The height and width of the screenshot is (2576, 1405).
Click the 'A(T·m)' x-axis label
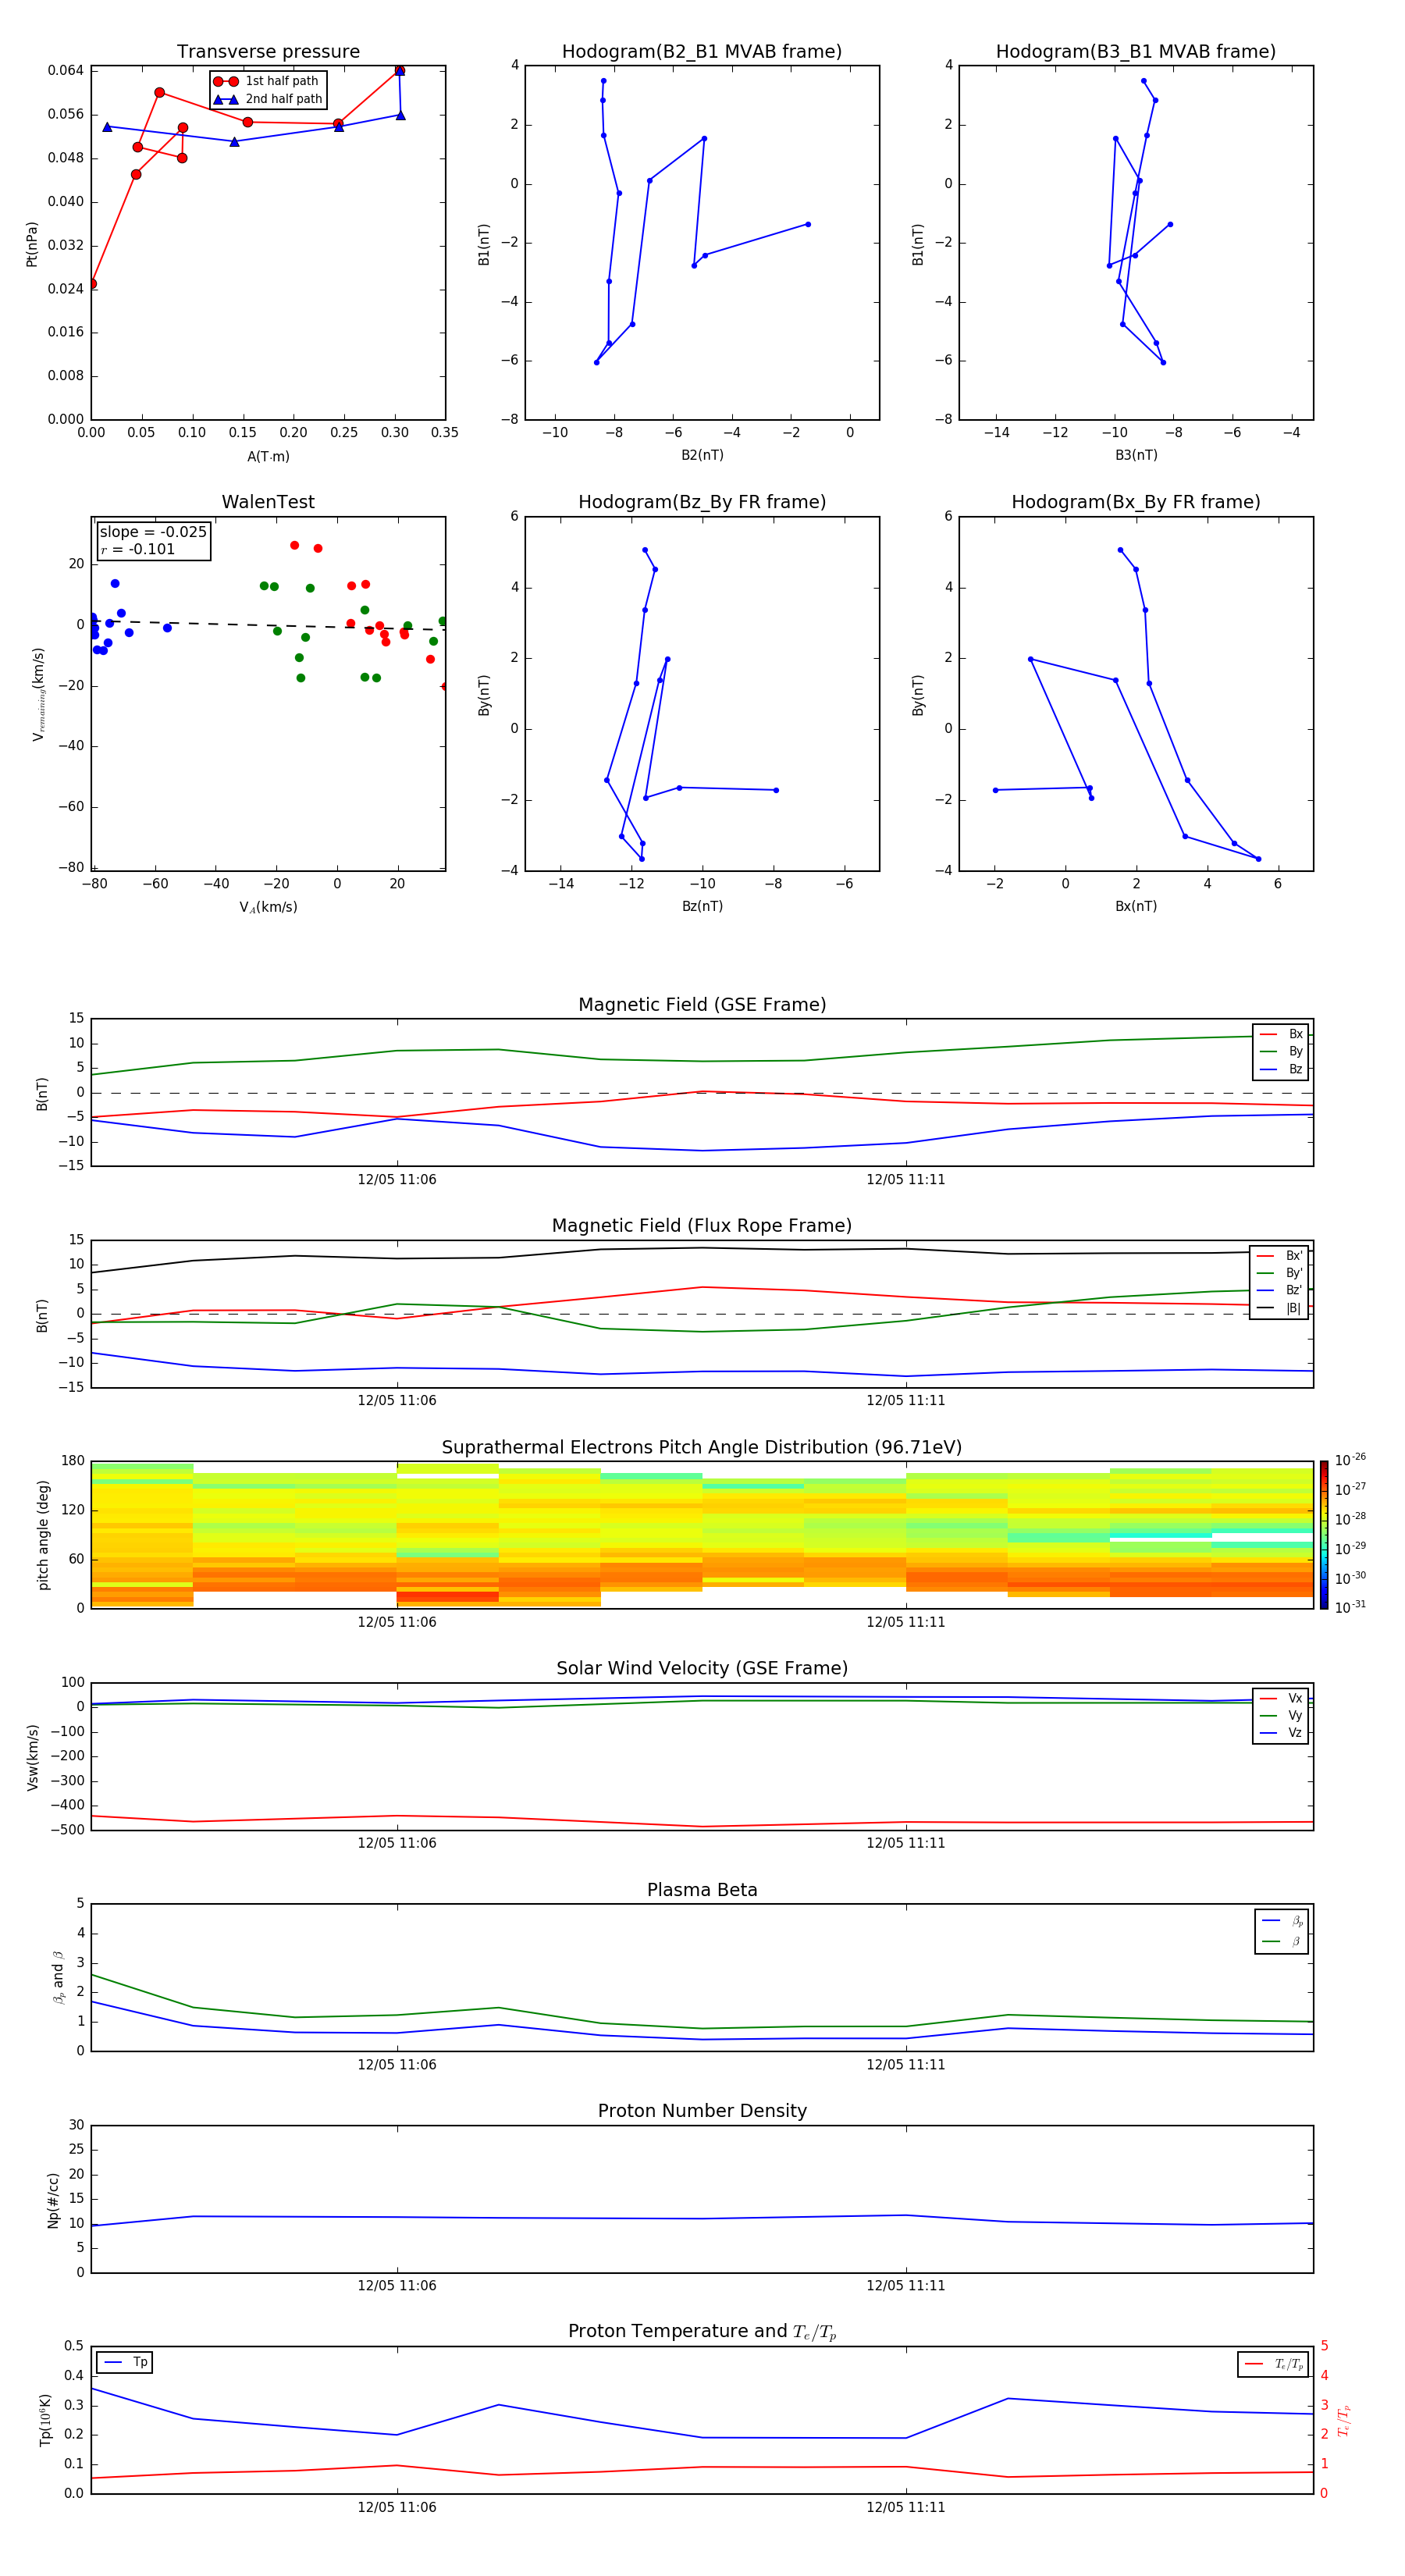coord(268,457)
